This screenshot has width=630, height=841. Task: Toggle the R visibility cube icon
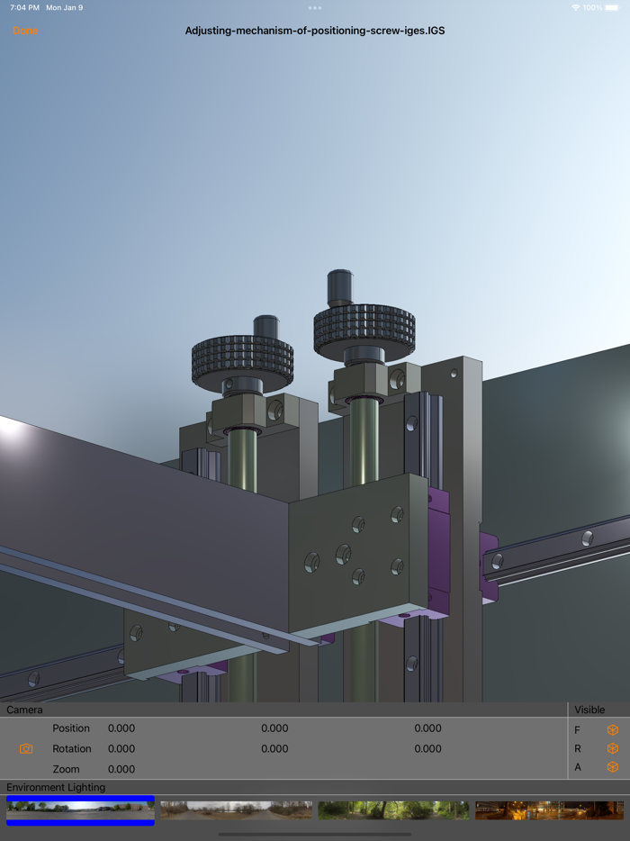pyautogui.click(x=613, y=748)
